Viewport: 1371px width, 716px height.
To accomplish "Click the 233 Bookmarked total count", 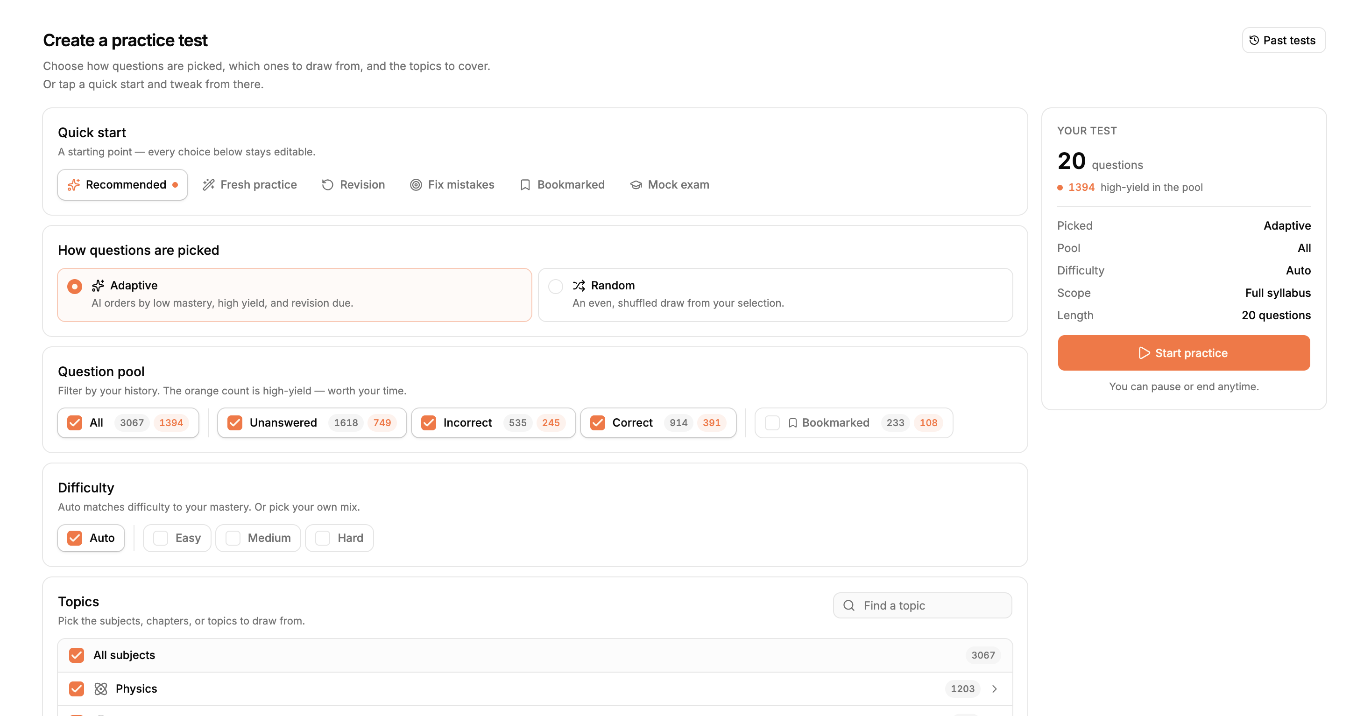I will click(895, 423).
